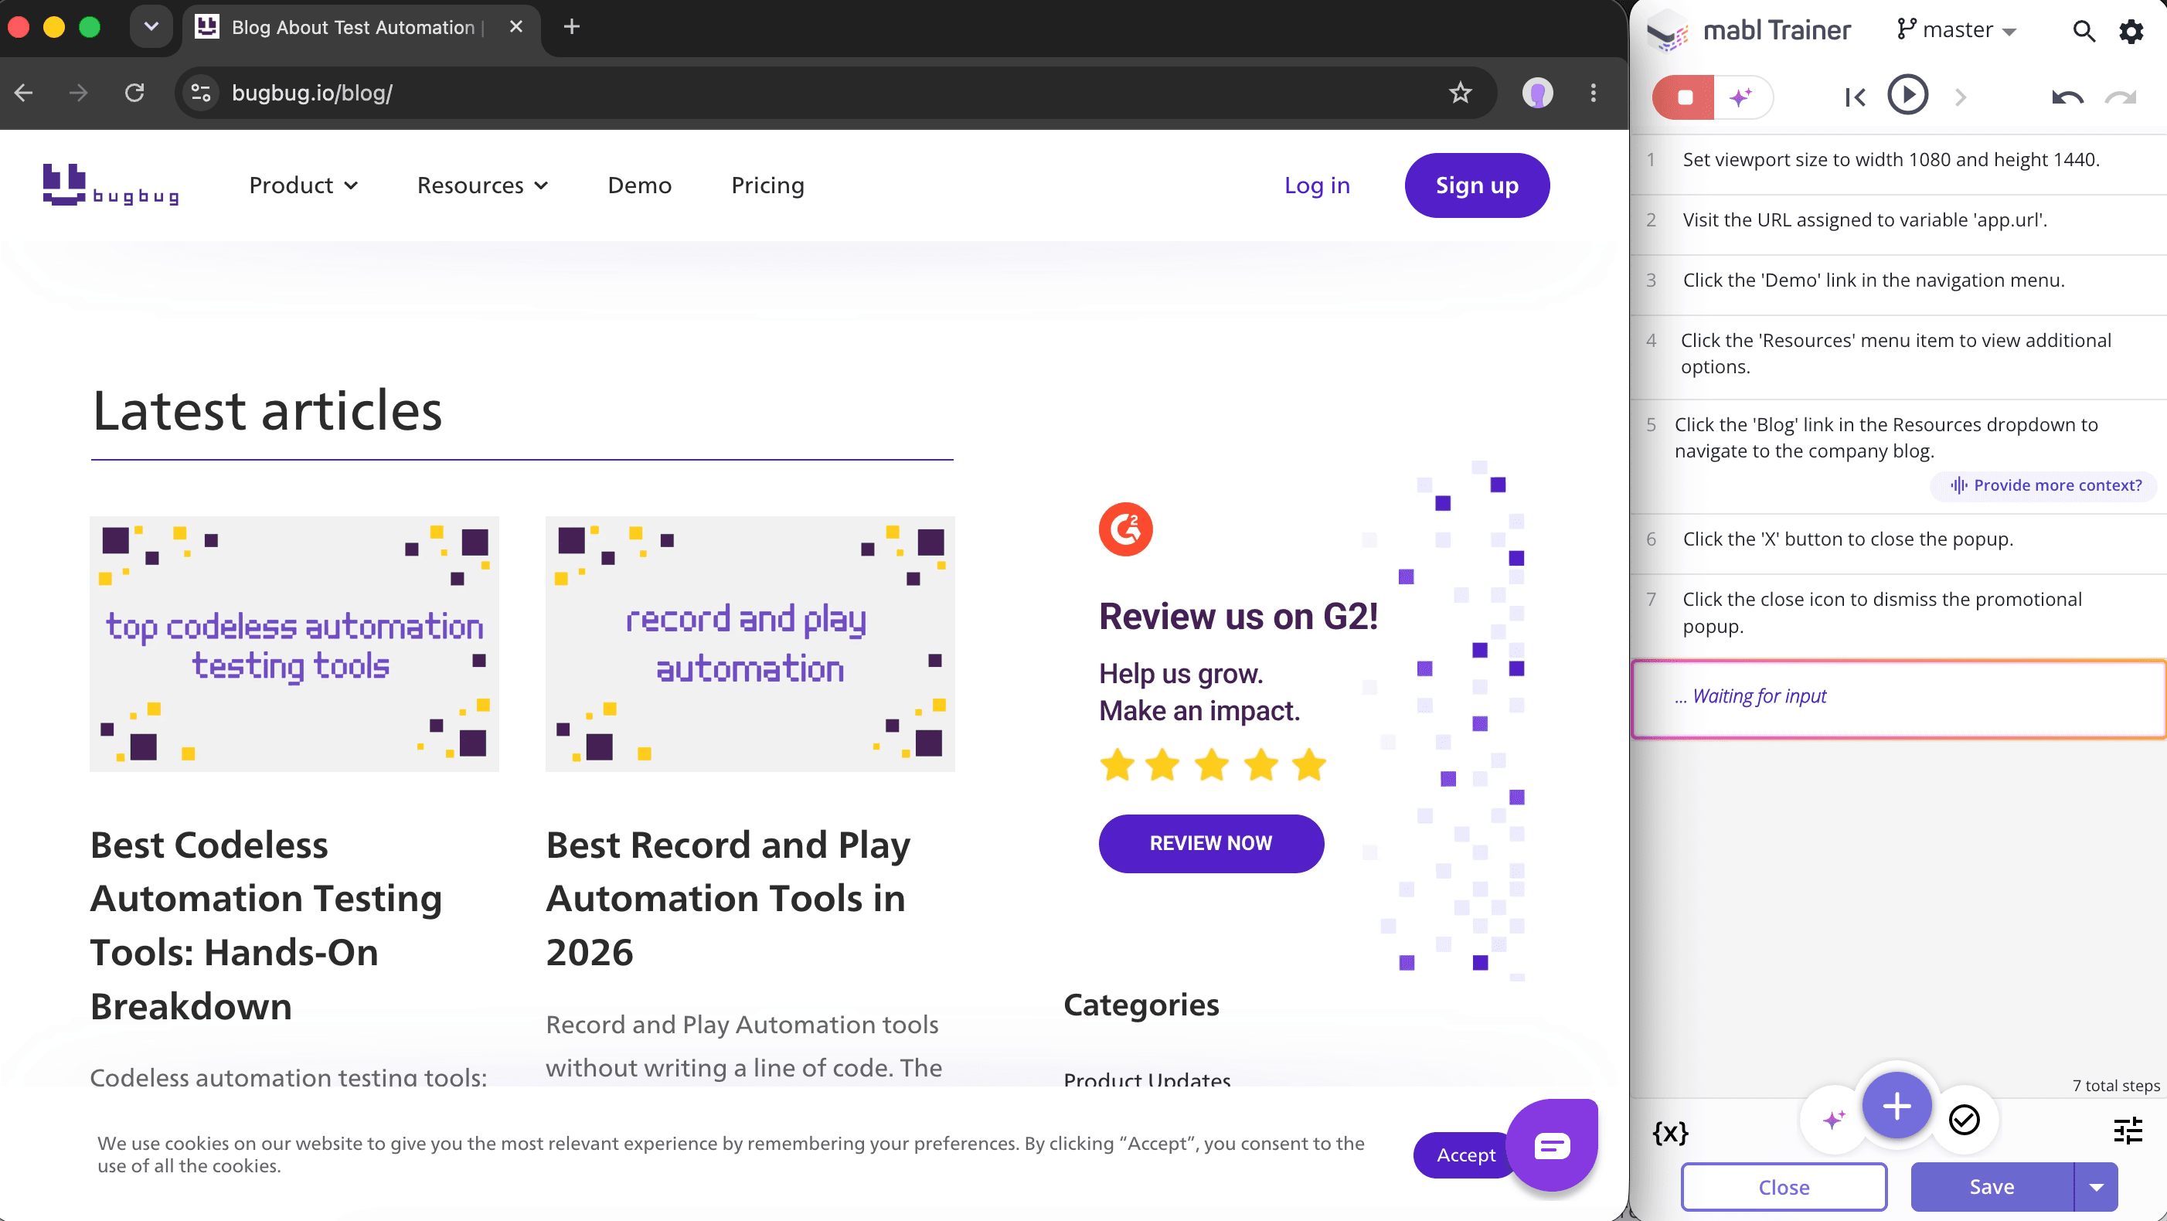Open the variables {x} panel

(x=1670, y=1132)
